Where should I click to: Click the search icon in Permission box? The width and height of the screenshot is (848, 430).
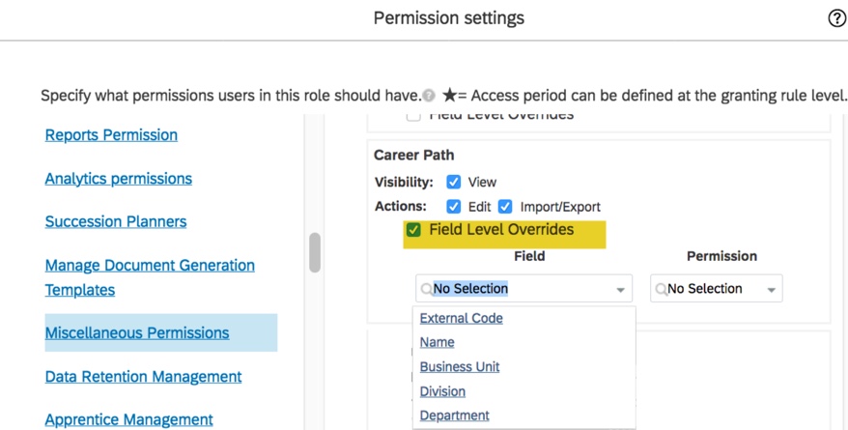tap(661, 289)
